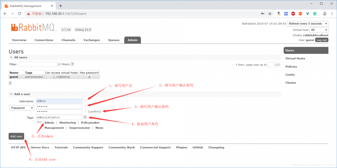
Task: Click the orange infinity extension icon
Action: tap(300, 14)
